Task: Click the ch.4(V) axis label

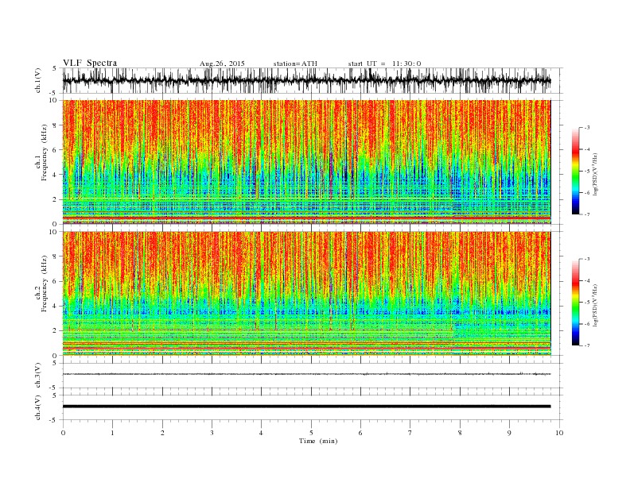Action: [x=38, y=407]
